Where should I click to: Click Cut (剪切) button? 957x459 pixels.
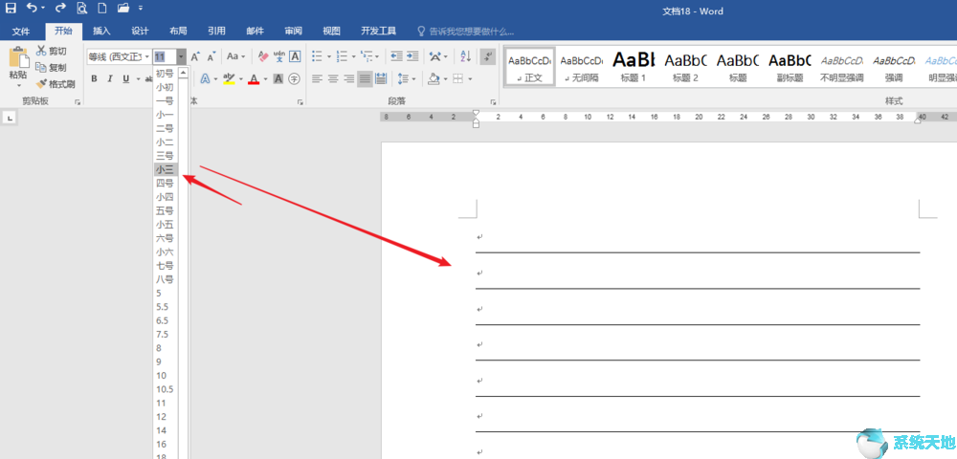(x=52, y=52)
